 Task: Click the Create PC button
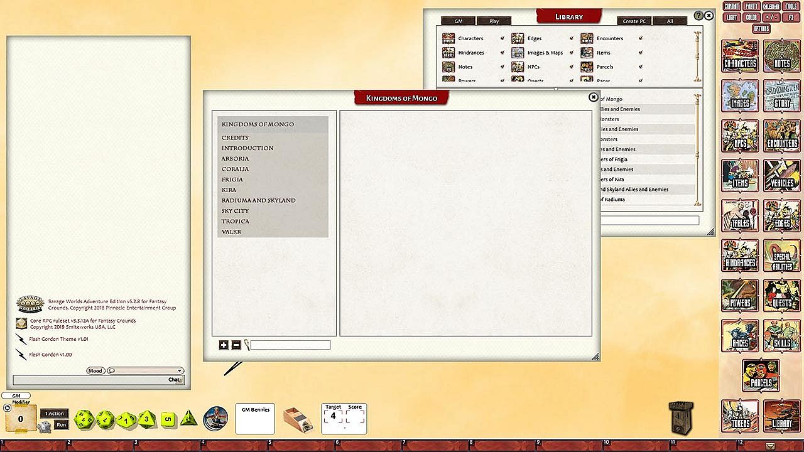click(634, 21)
